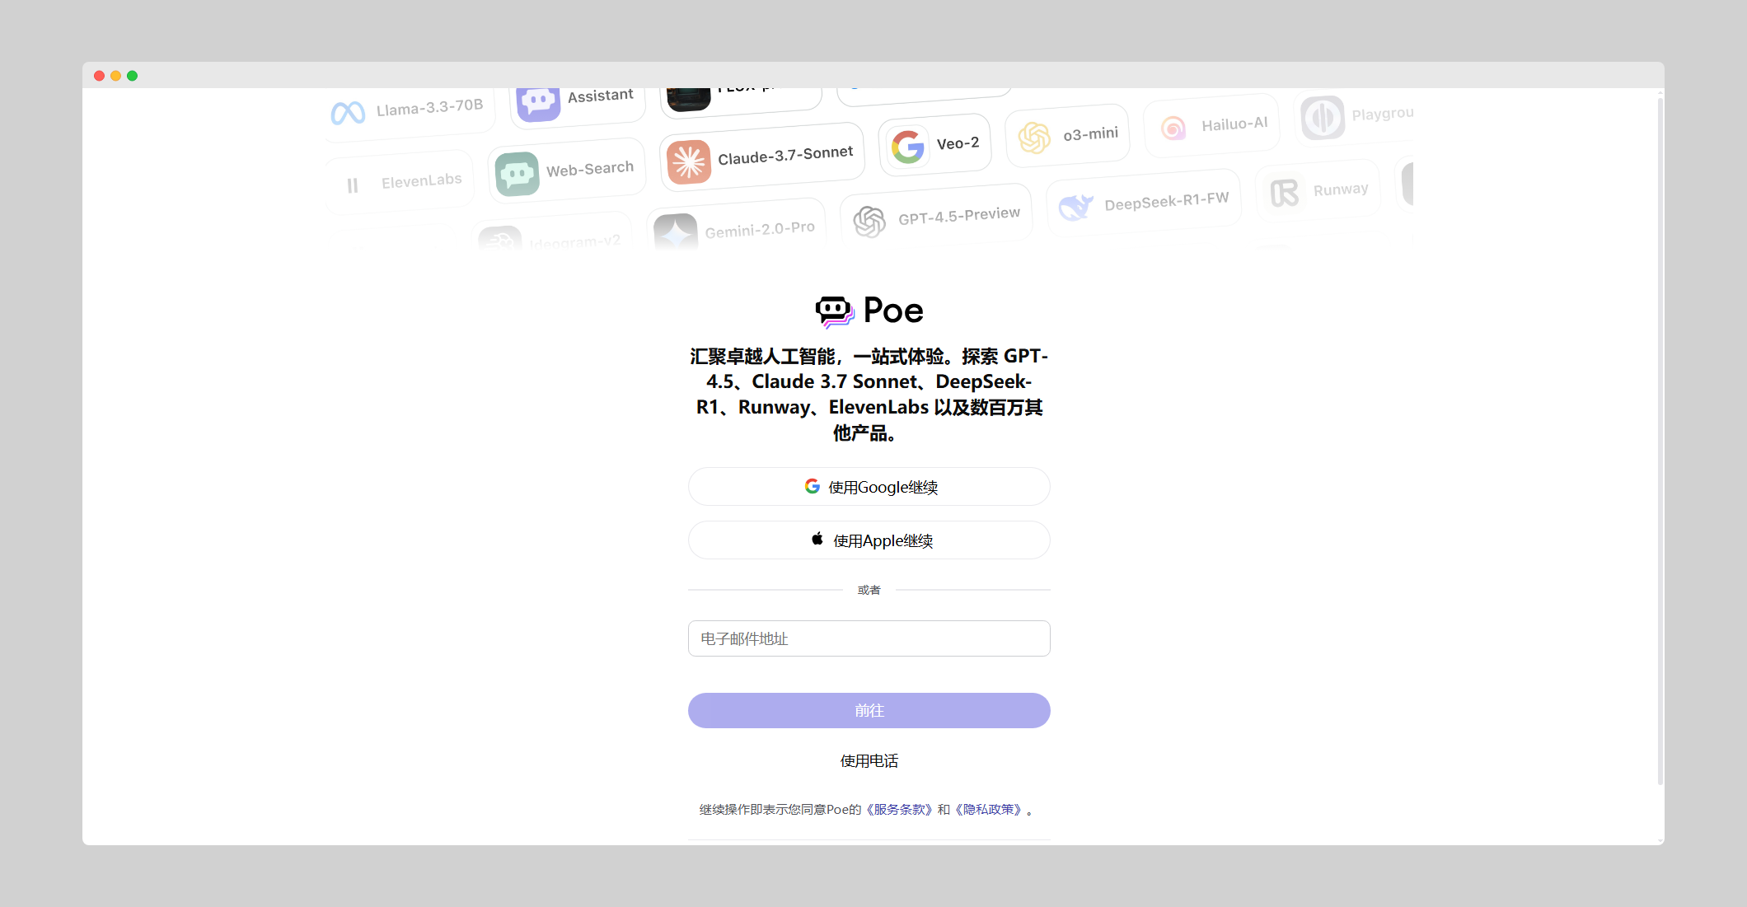Click the Apple logo in continue button
This screenshot has height=907, width=1747.
(x=817, y=539)
